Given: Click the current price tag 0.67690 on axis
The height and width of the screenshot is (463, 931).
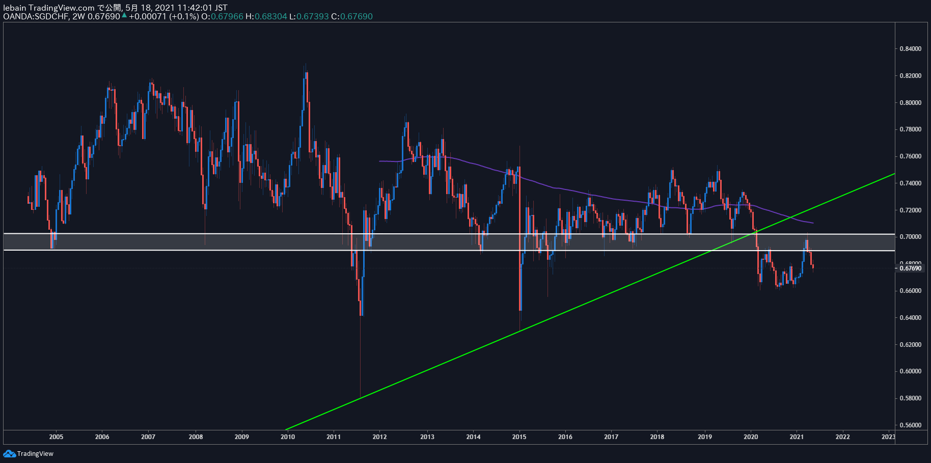Looking at the screenshot, I should (x=911, y=268).
